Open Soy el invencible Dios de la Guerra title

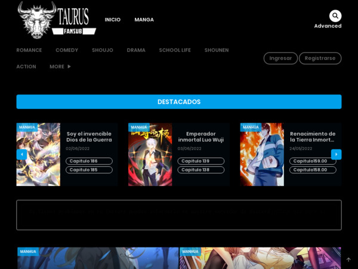point(89,137)
